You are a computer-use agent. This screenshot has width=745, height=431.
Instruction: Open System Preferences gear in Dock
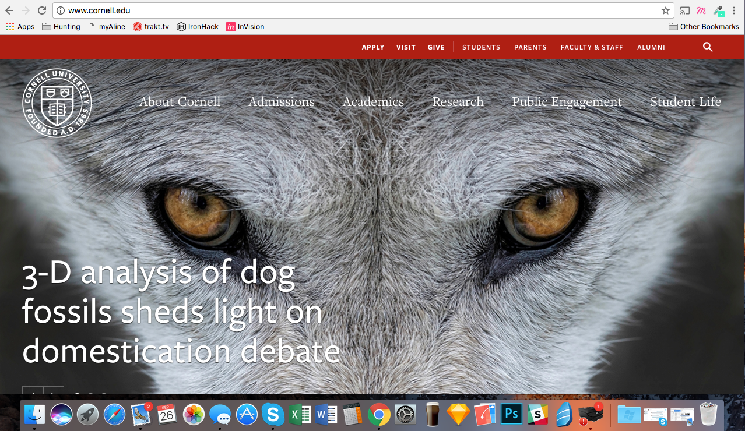click(x=406, y=415)
